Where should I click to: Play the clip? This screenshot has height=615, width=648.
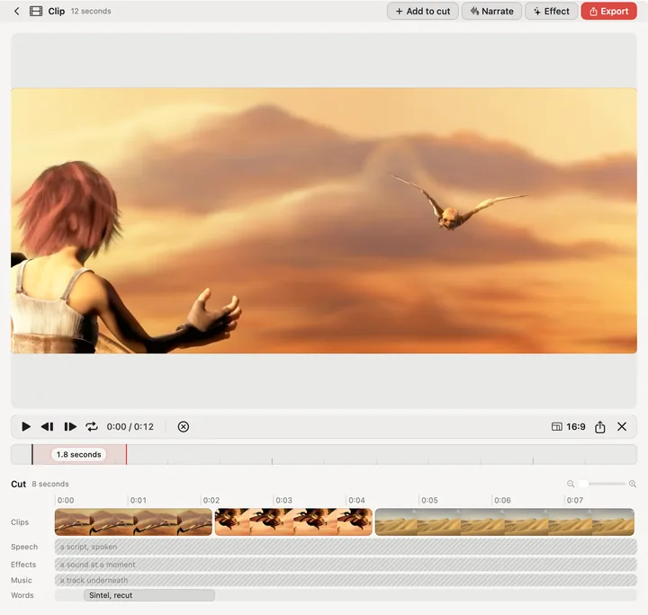pos(25,426)
